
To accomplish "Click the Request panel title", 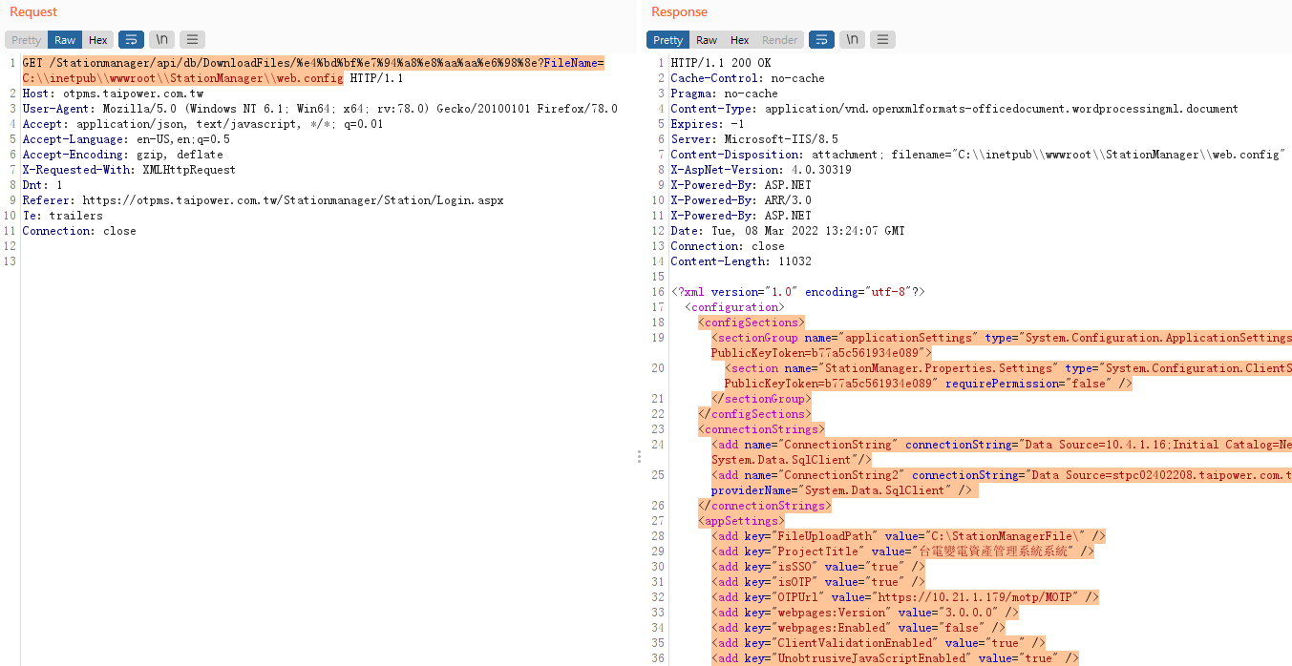I will click(33, 11).
